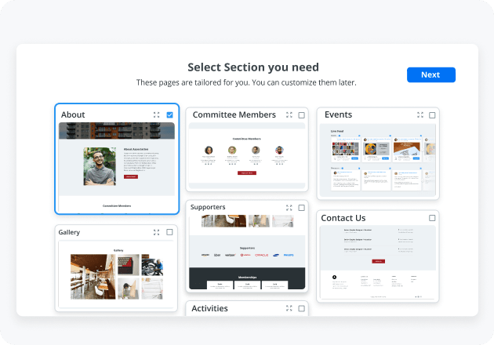Click the Supporters section preview thumbnail
This screenshot has width=494, height=345.
coord(247,252)
